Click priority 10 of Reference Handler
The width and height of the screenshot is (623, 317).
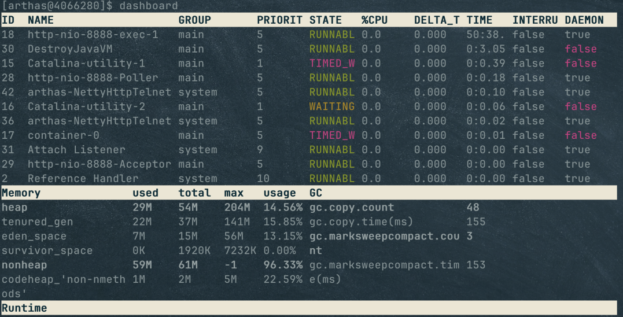(263, 178)
